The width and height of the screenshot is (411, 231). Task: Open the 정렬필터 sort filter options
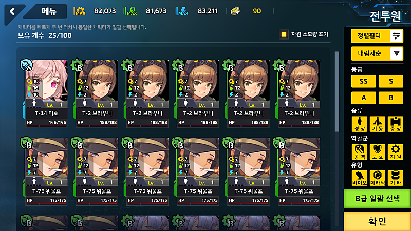tap(377, 36)
